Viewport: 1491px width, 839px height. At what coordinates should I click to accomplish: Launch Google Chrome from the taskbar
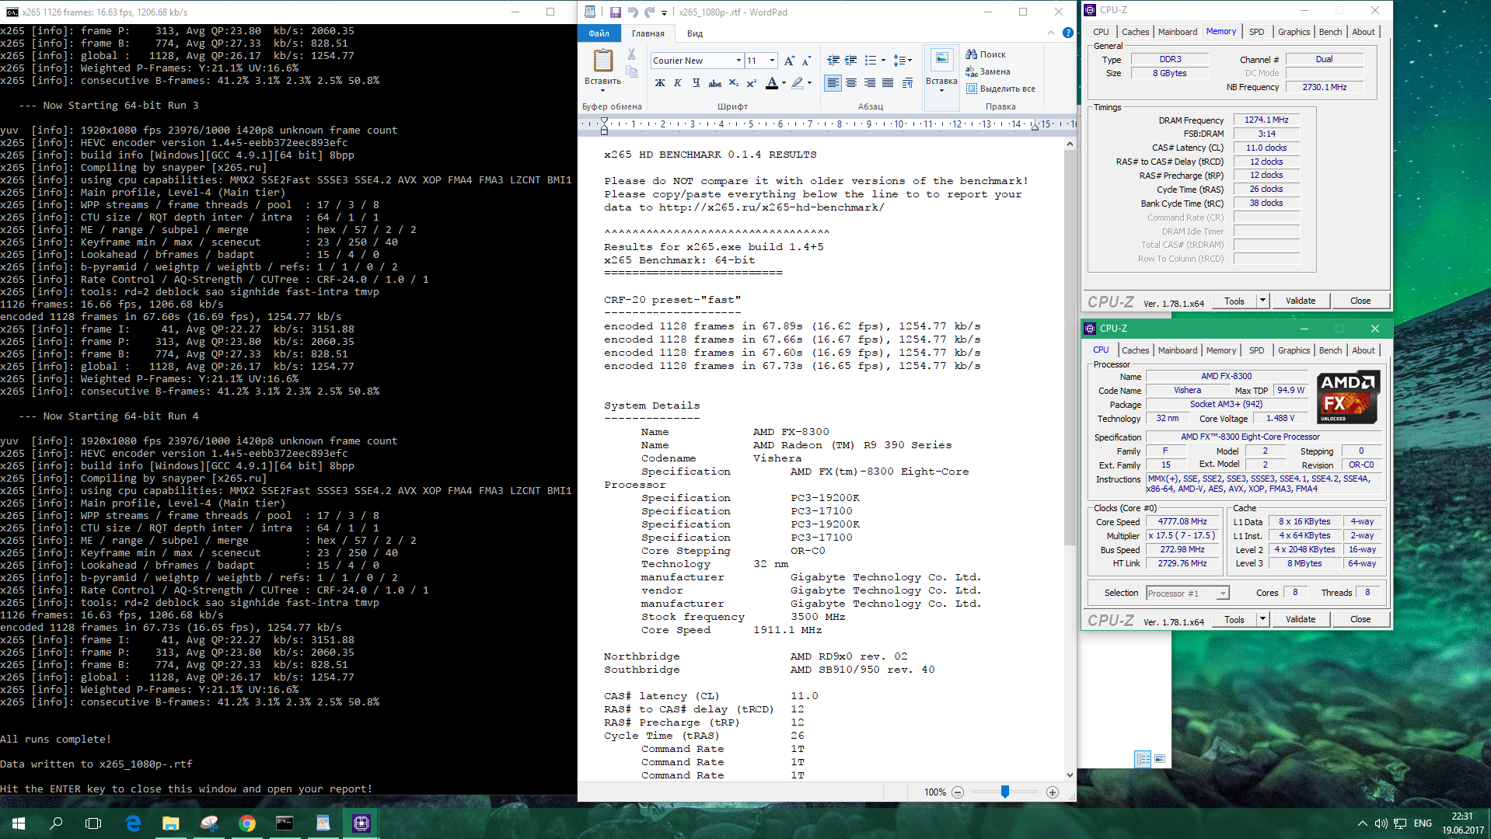click(x=247, y=823)
